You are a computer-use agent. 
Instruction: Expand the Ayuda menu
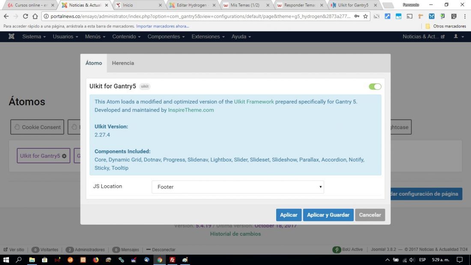[x=241, y=36]
